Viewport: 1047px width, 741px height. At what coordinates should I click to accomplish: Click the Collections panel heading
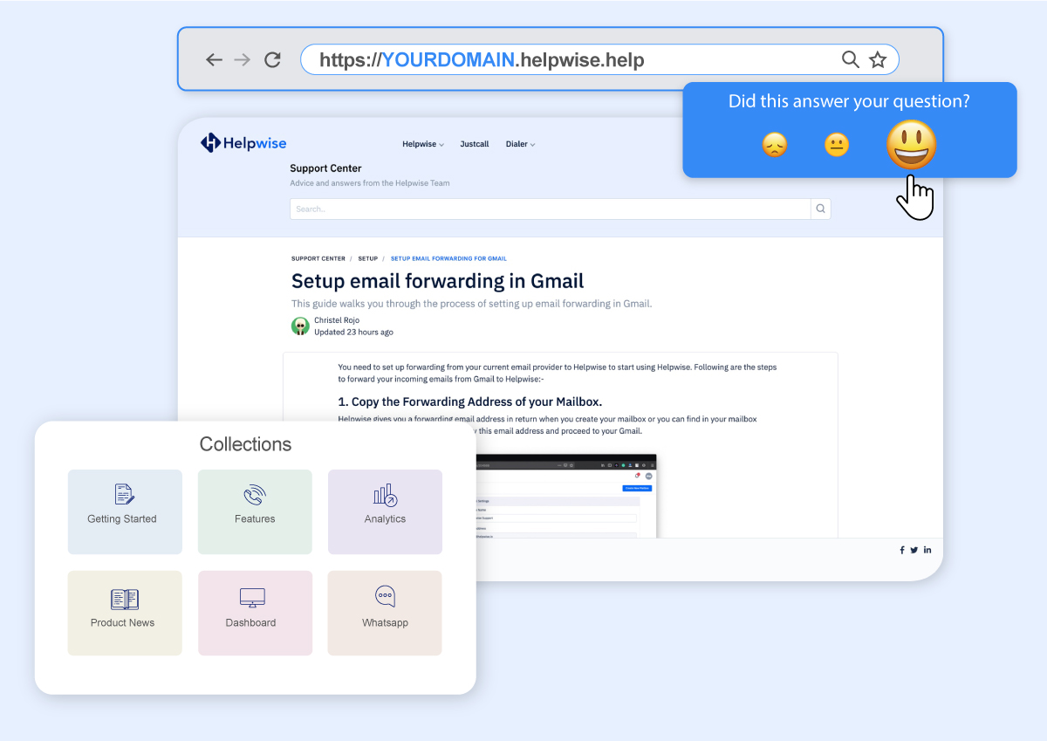245,444
